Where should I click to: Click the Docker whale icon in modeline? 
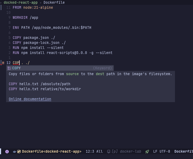15,152
